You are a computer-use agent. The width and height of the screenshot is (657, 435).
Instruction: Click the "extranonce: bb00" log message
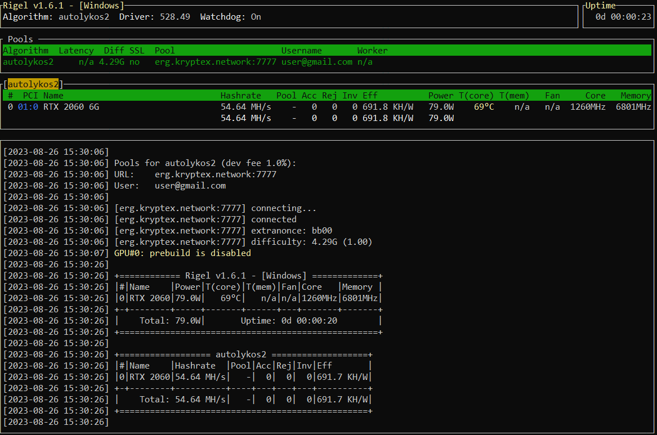[292, 231]
